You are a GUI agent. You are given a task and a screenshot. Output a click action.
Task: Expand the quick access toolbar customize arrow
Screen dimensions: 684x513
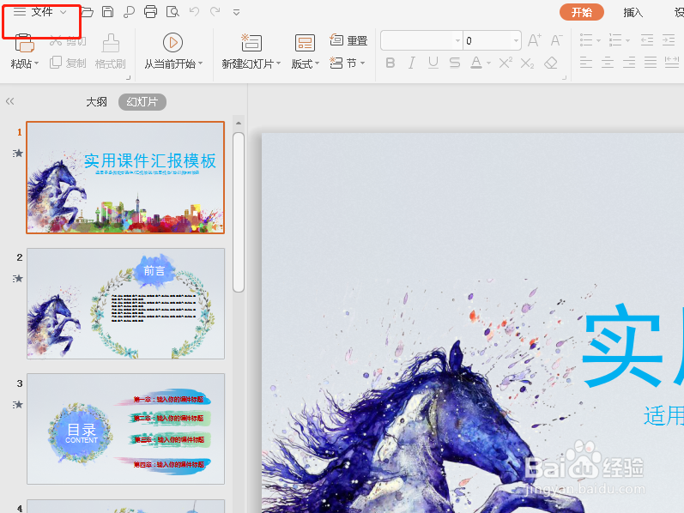pos(236,13)
